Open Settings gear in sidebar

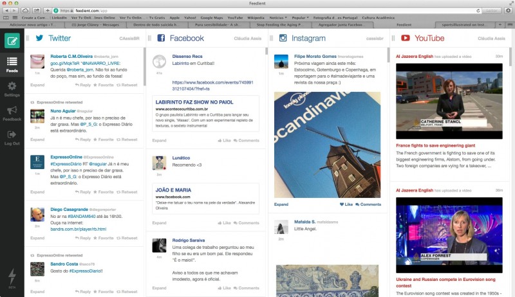click(12, 88)
